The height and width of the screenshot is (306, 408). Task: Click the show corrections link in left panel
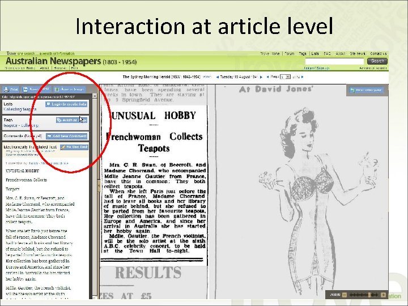(54, 163)
